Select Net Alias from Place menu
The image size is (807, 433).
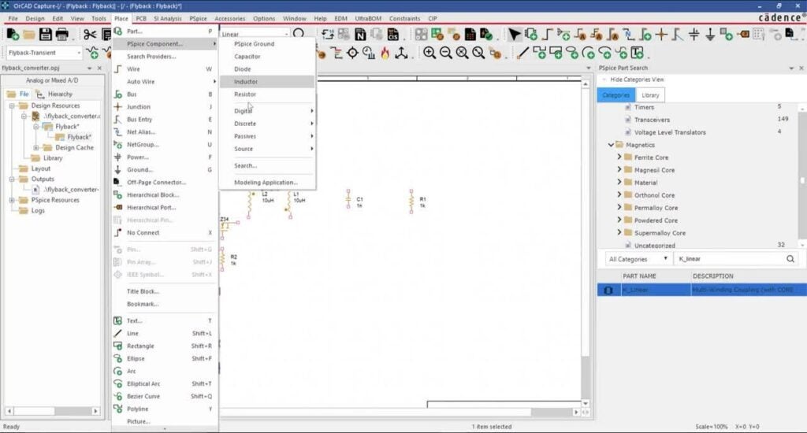point(165,132)
